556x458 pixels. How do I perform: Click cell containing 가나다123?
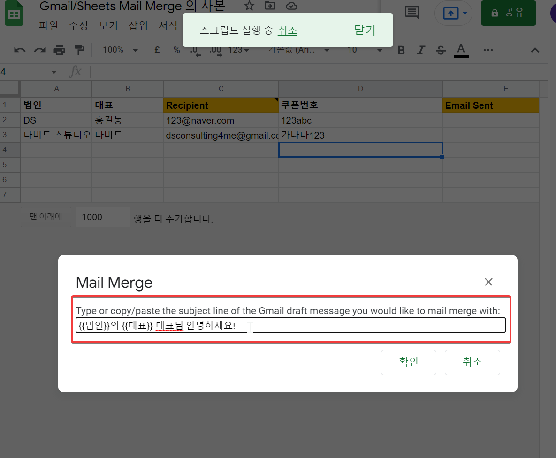click(x=360, y=135)
